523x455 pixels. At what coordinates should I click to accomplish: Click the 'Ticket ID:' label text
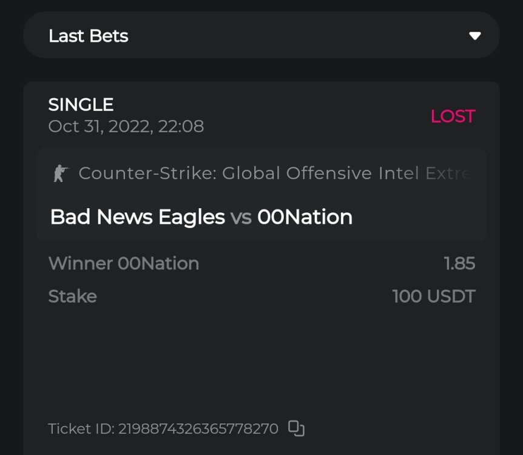81,429
